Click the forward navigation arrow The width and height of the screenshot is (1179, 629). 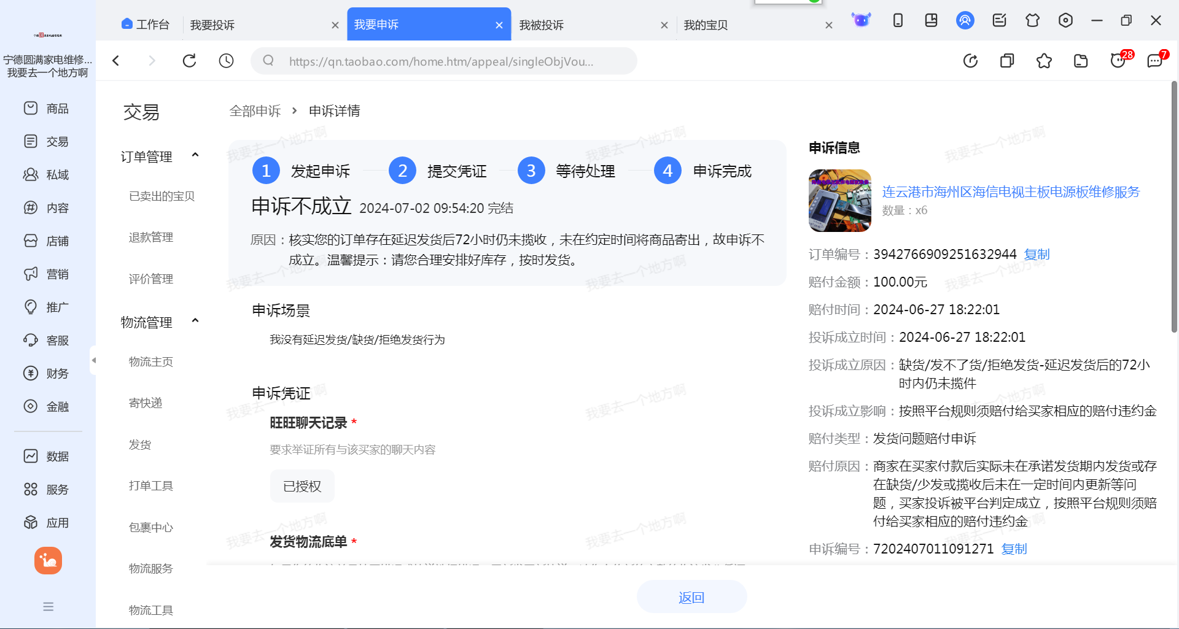pyautogui.click(x=152, y=61)
